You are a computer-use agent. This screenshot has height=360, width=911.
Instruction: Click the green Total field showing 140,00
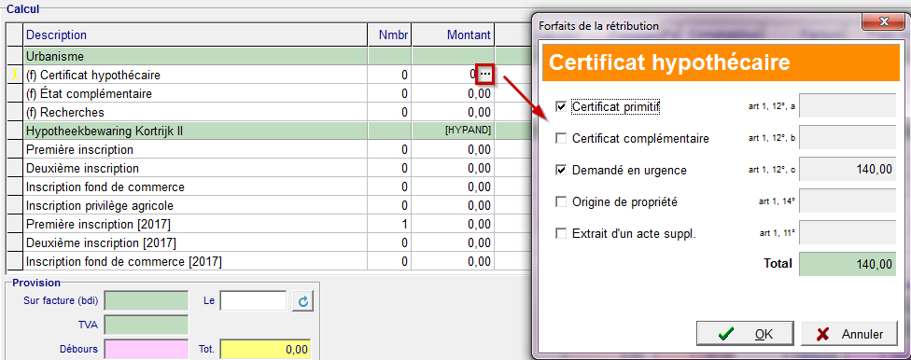[848, 264]
